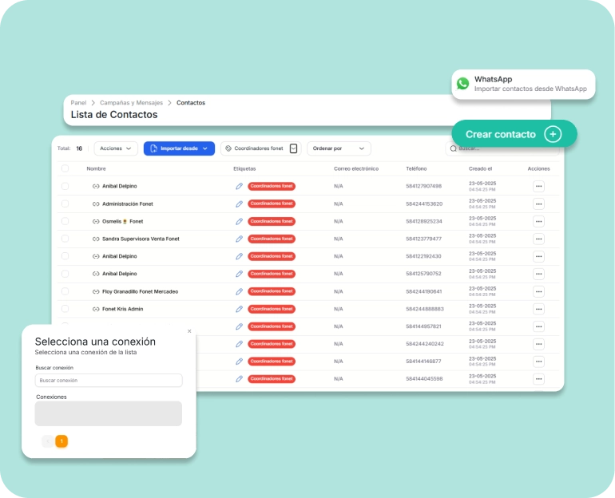
Task: Expand the Importar desde dropdown
Action: tap(179, 148)
